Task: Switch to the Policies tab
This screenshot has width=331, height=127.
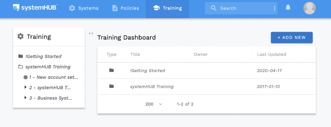Action: (x=125, y=8)
